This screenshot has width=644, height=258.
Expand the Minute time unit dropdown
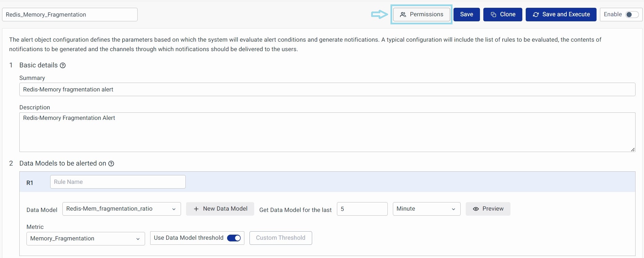tap(426, 209)
